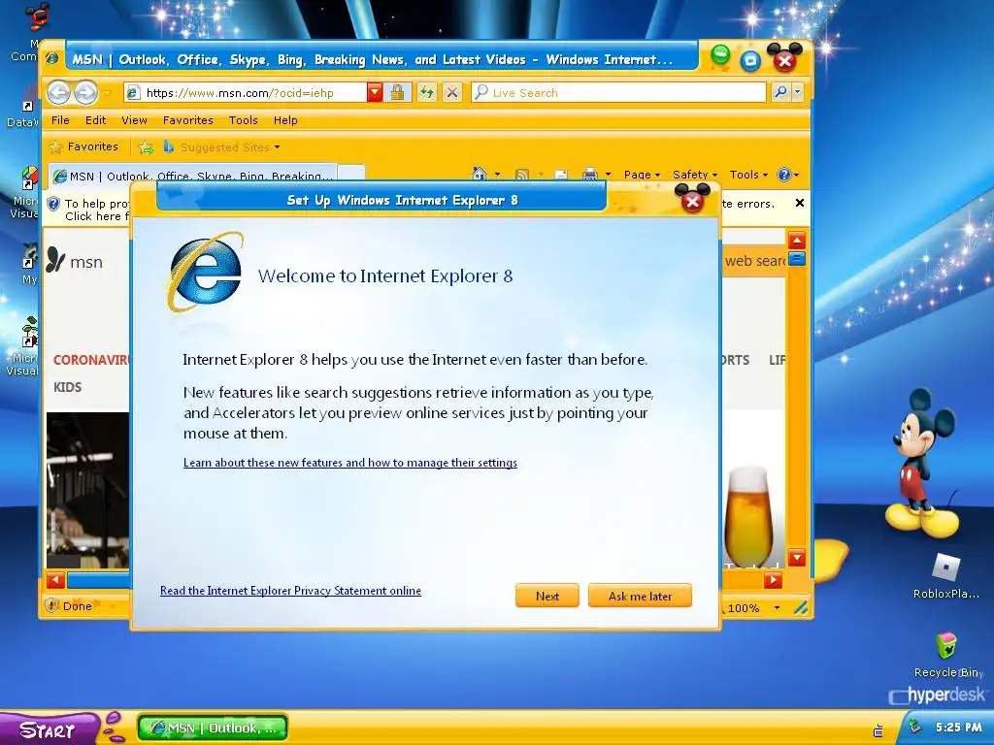The width and height of the screenshot is (994, 745).
Task: Click the RSS Feeds icon
Action: [x=521, y=175]
